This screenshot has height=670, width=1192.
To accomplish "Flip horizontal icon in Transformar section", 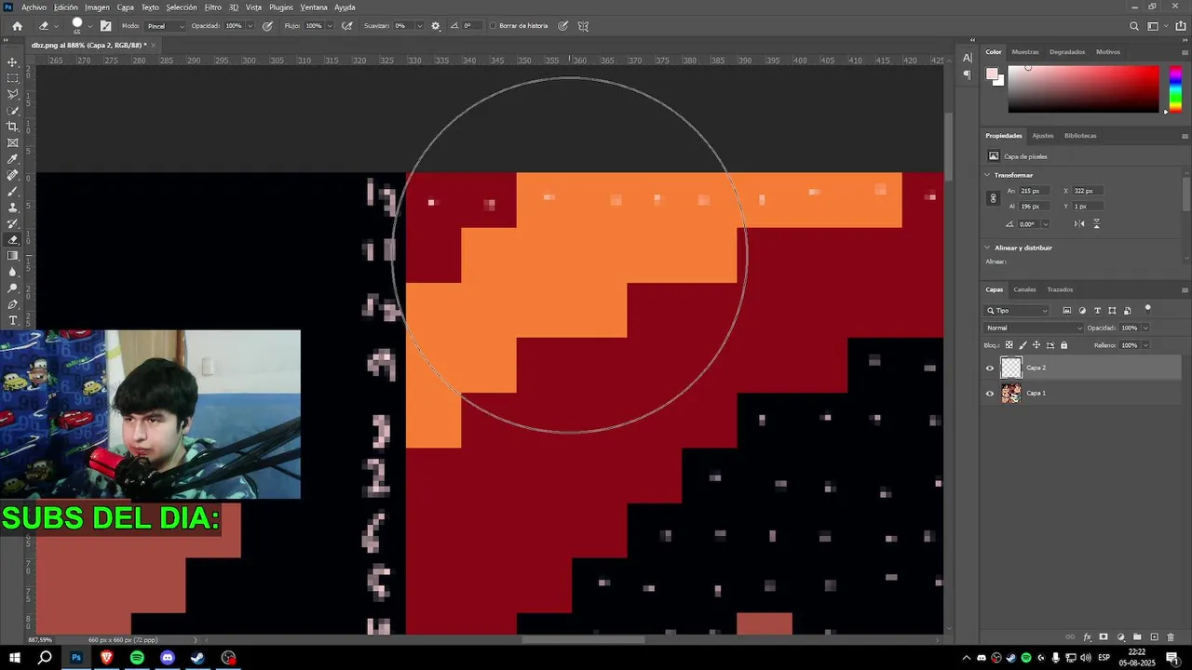I will point(1079,224).
